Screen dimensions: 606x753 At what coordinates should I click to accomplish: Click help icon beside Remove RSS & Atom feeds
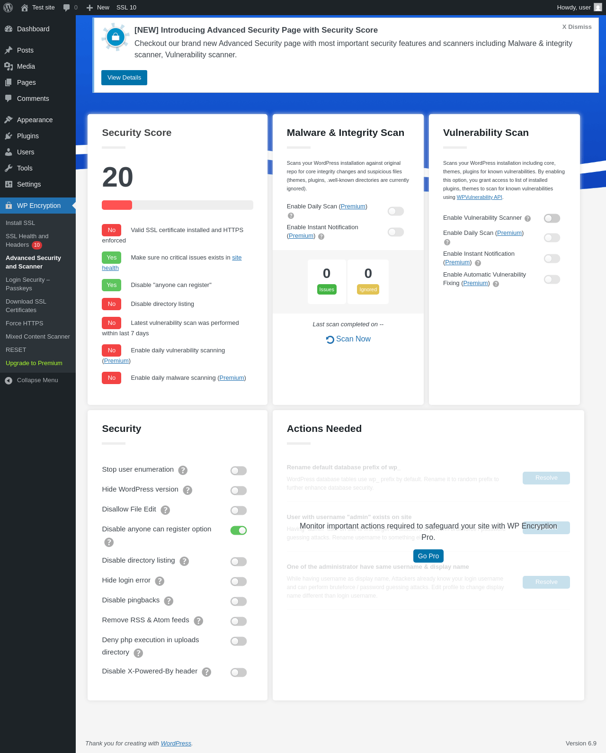pos(198,621)
